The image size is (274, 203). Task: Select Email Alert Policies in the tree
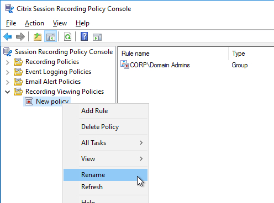53,82
